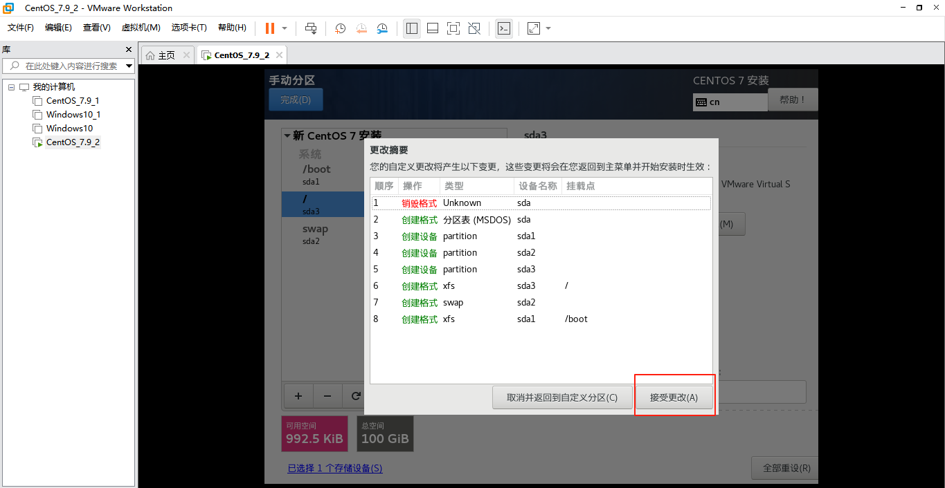Click the plus add mount point button

pyautogui.click(x=298, y=396)
